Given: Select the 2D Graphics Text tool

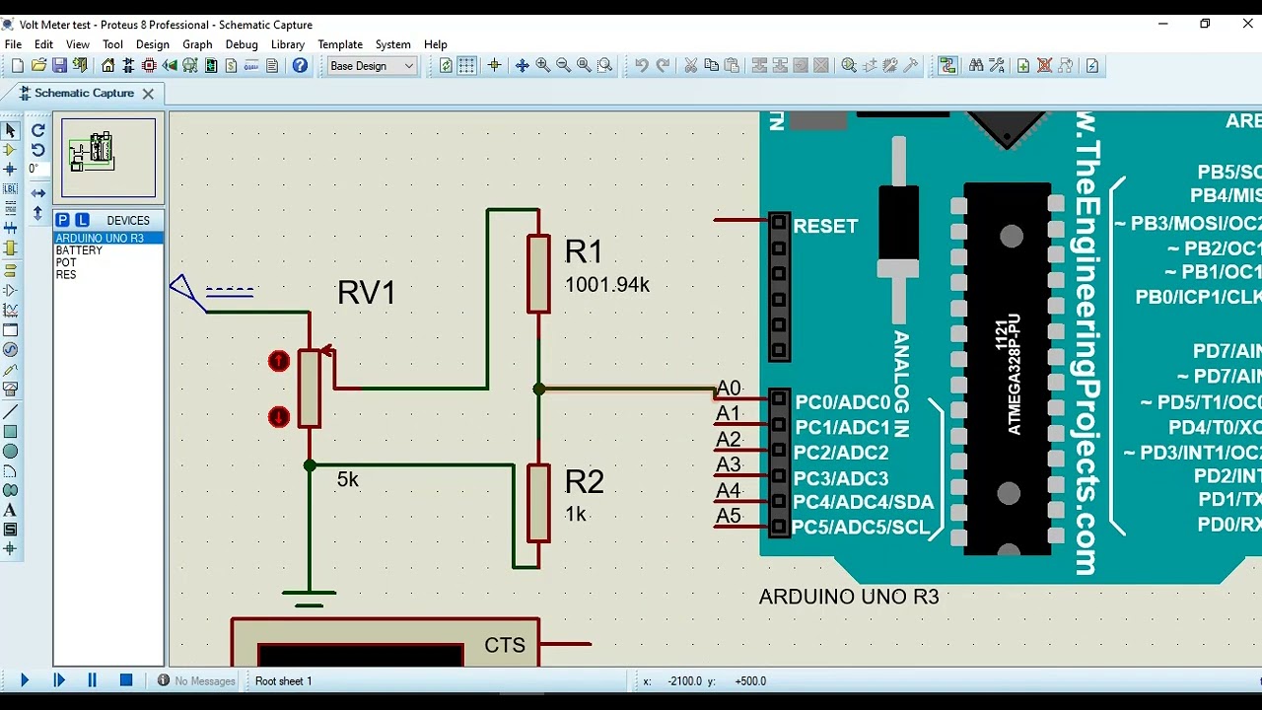Looking at the screenshot, I should pyautogui.click(x=10, y=510).
